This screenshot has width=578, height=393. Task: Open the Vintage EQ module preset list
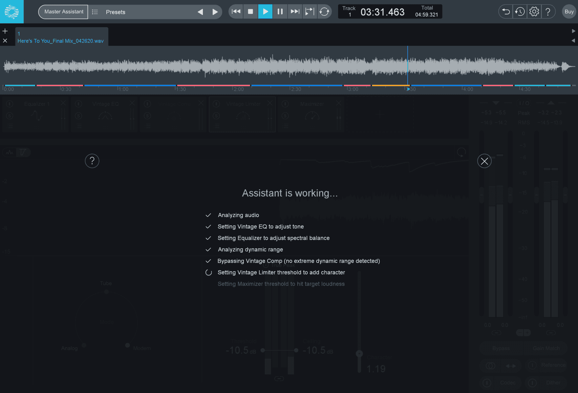pos(78,126)
